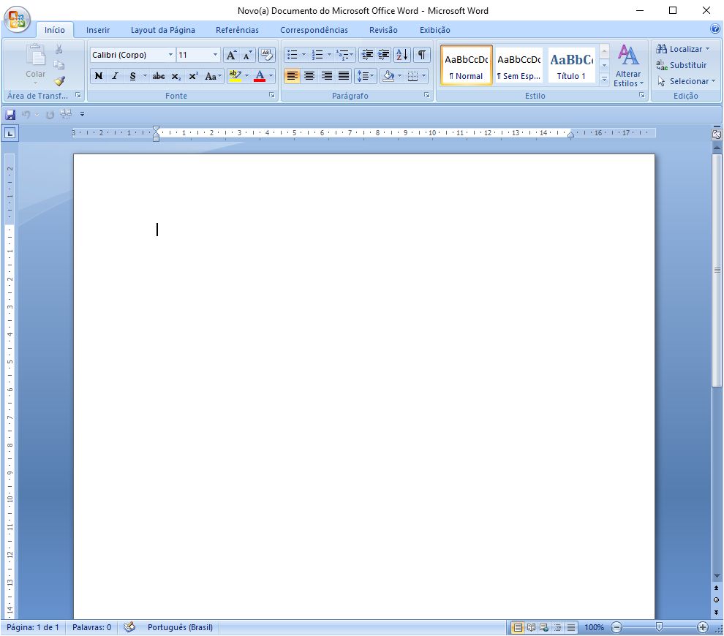Viewport: 724px width, 636px height.
Task: Click the Save icon in quick access toolbar
Action: [x=10, y=114]
